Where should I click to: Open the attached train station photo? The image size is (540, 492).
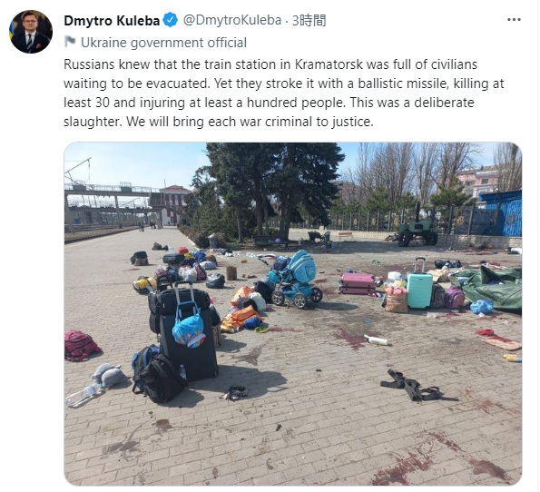pos(293,313)
